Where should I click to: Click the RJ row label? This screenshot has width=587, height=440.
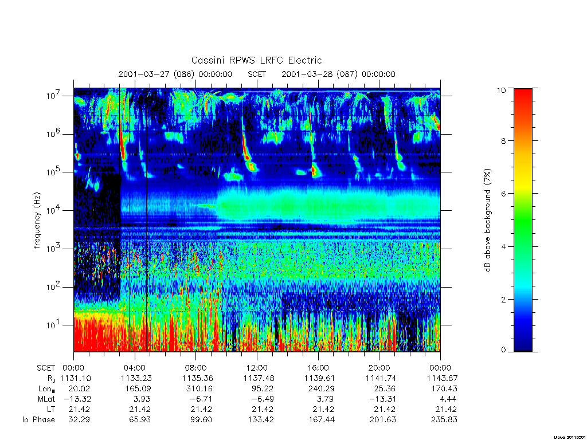click(x=51, y=379)
